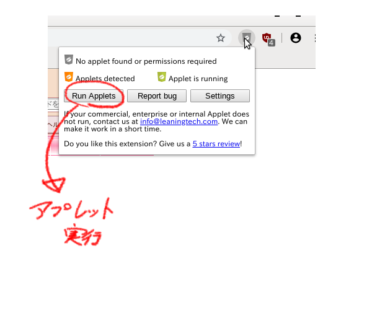Open Chrome's three-dot menu
Viewport: 372px width, 310px height.
(314, 38)
